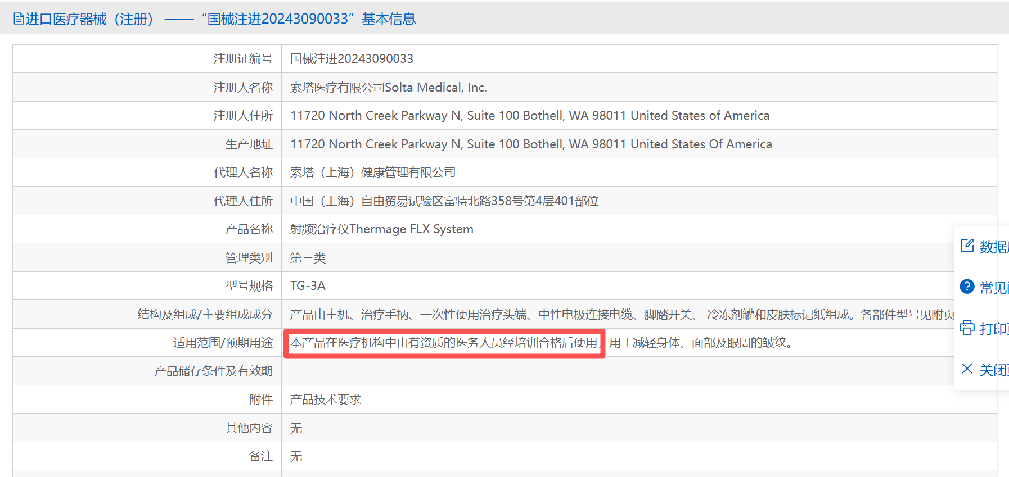Click the printer icon

pyautogui.click(x=967, y=328)
